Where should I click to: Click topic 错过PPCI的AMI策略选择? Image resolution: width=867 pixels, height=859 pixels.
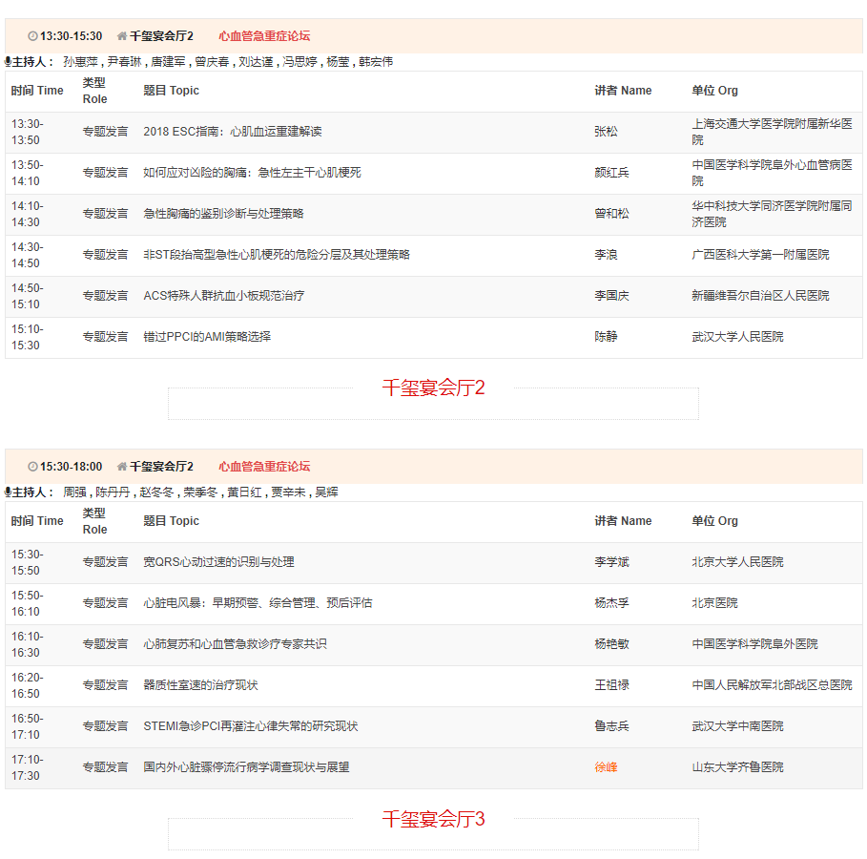pos(207,337)
